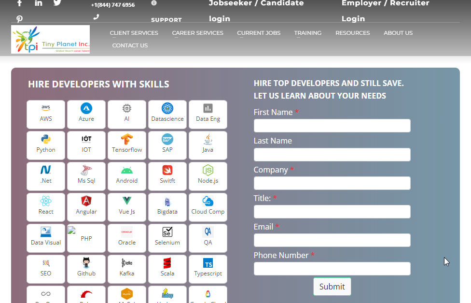This screenshot has width=471, height=303.
Task: Select the Swift skill tile
Action: pos(167,176)
